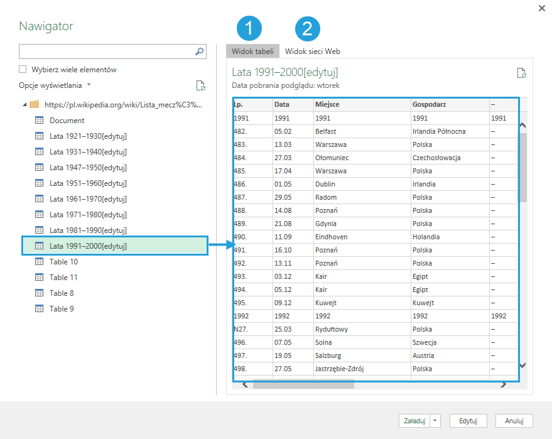This screenshot has height=439, width=552.
Task: Click the table icon next to Table 9
Action: click(x=39, y=309)
